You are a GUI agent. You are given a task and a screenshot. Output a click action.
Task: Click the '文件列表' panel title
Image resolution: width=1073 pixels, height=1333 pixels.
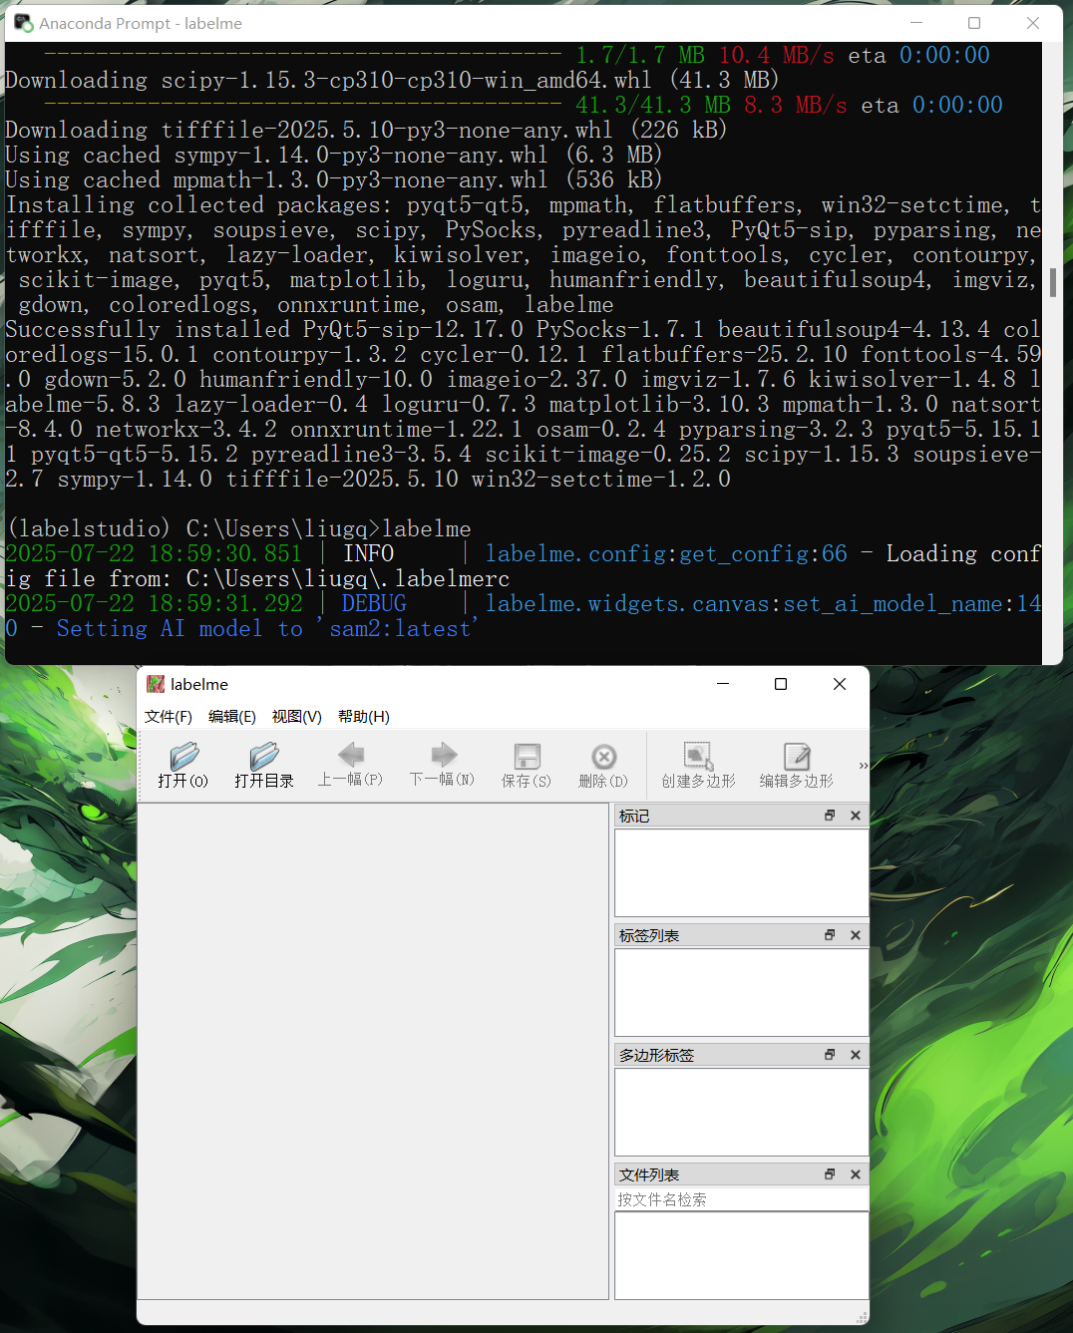[649, 1174]
